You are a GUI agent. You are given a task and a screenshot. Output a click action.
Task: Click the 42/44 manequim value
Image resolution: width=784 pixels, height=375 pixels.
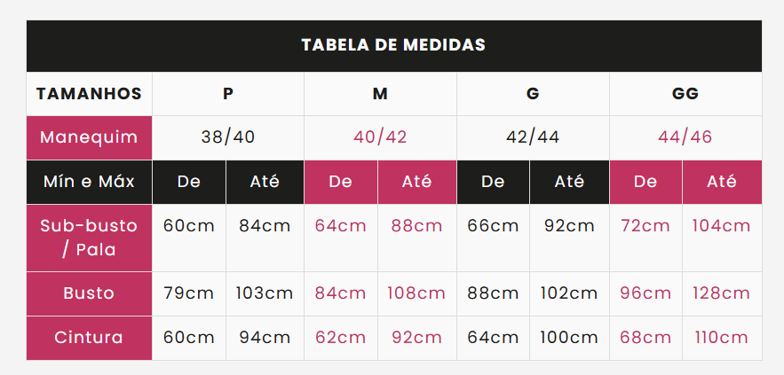[x=533, y=137]
